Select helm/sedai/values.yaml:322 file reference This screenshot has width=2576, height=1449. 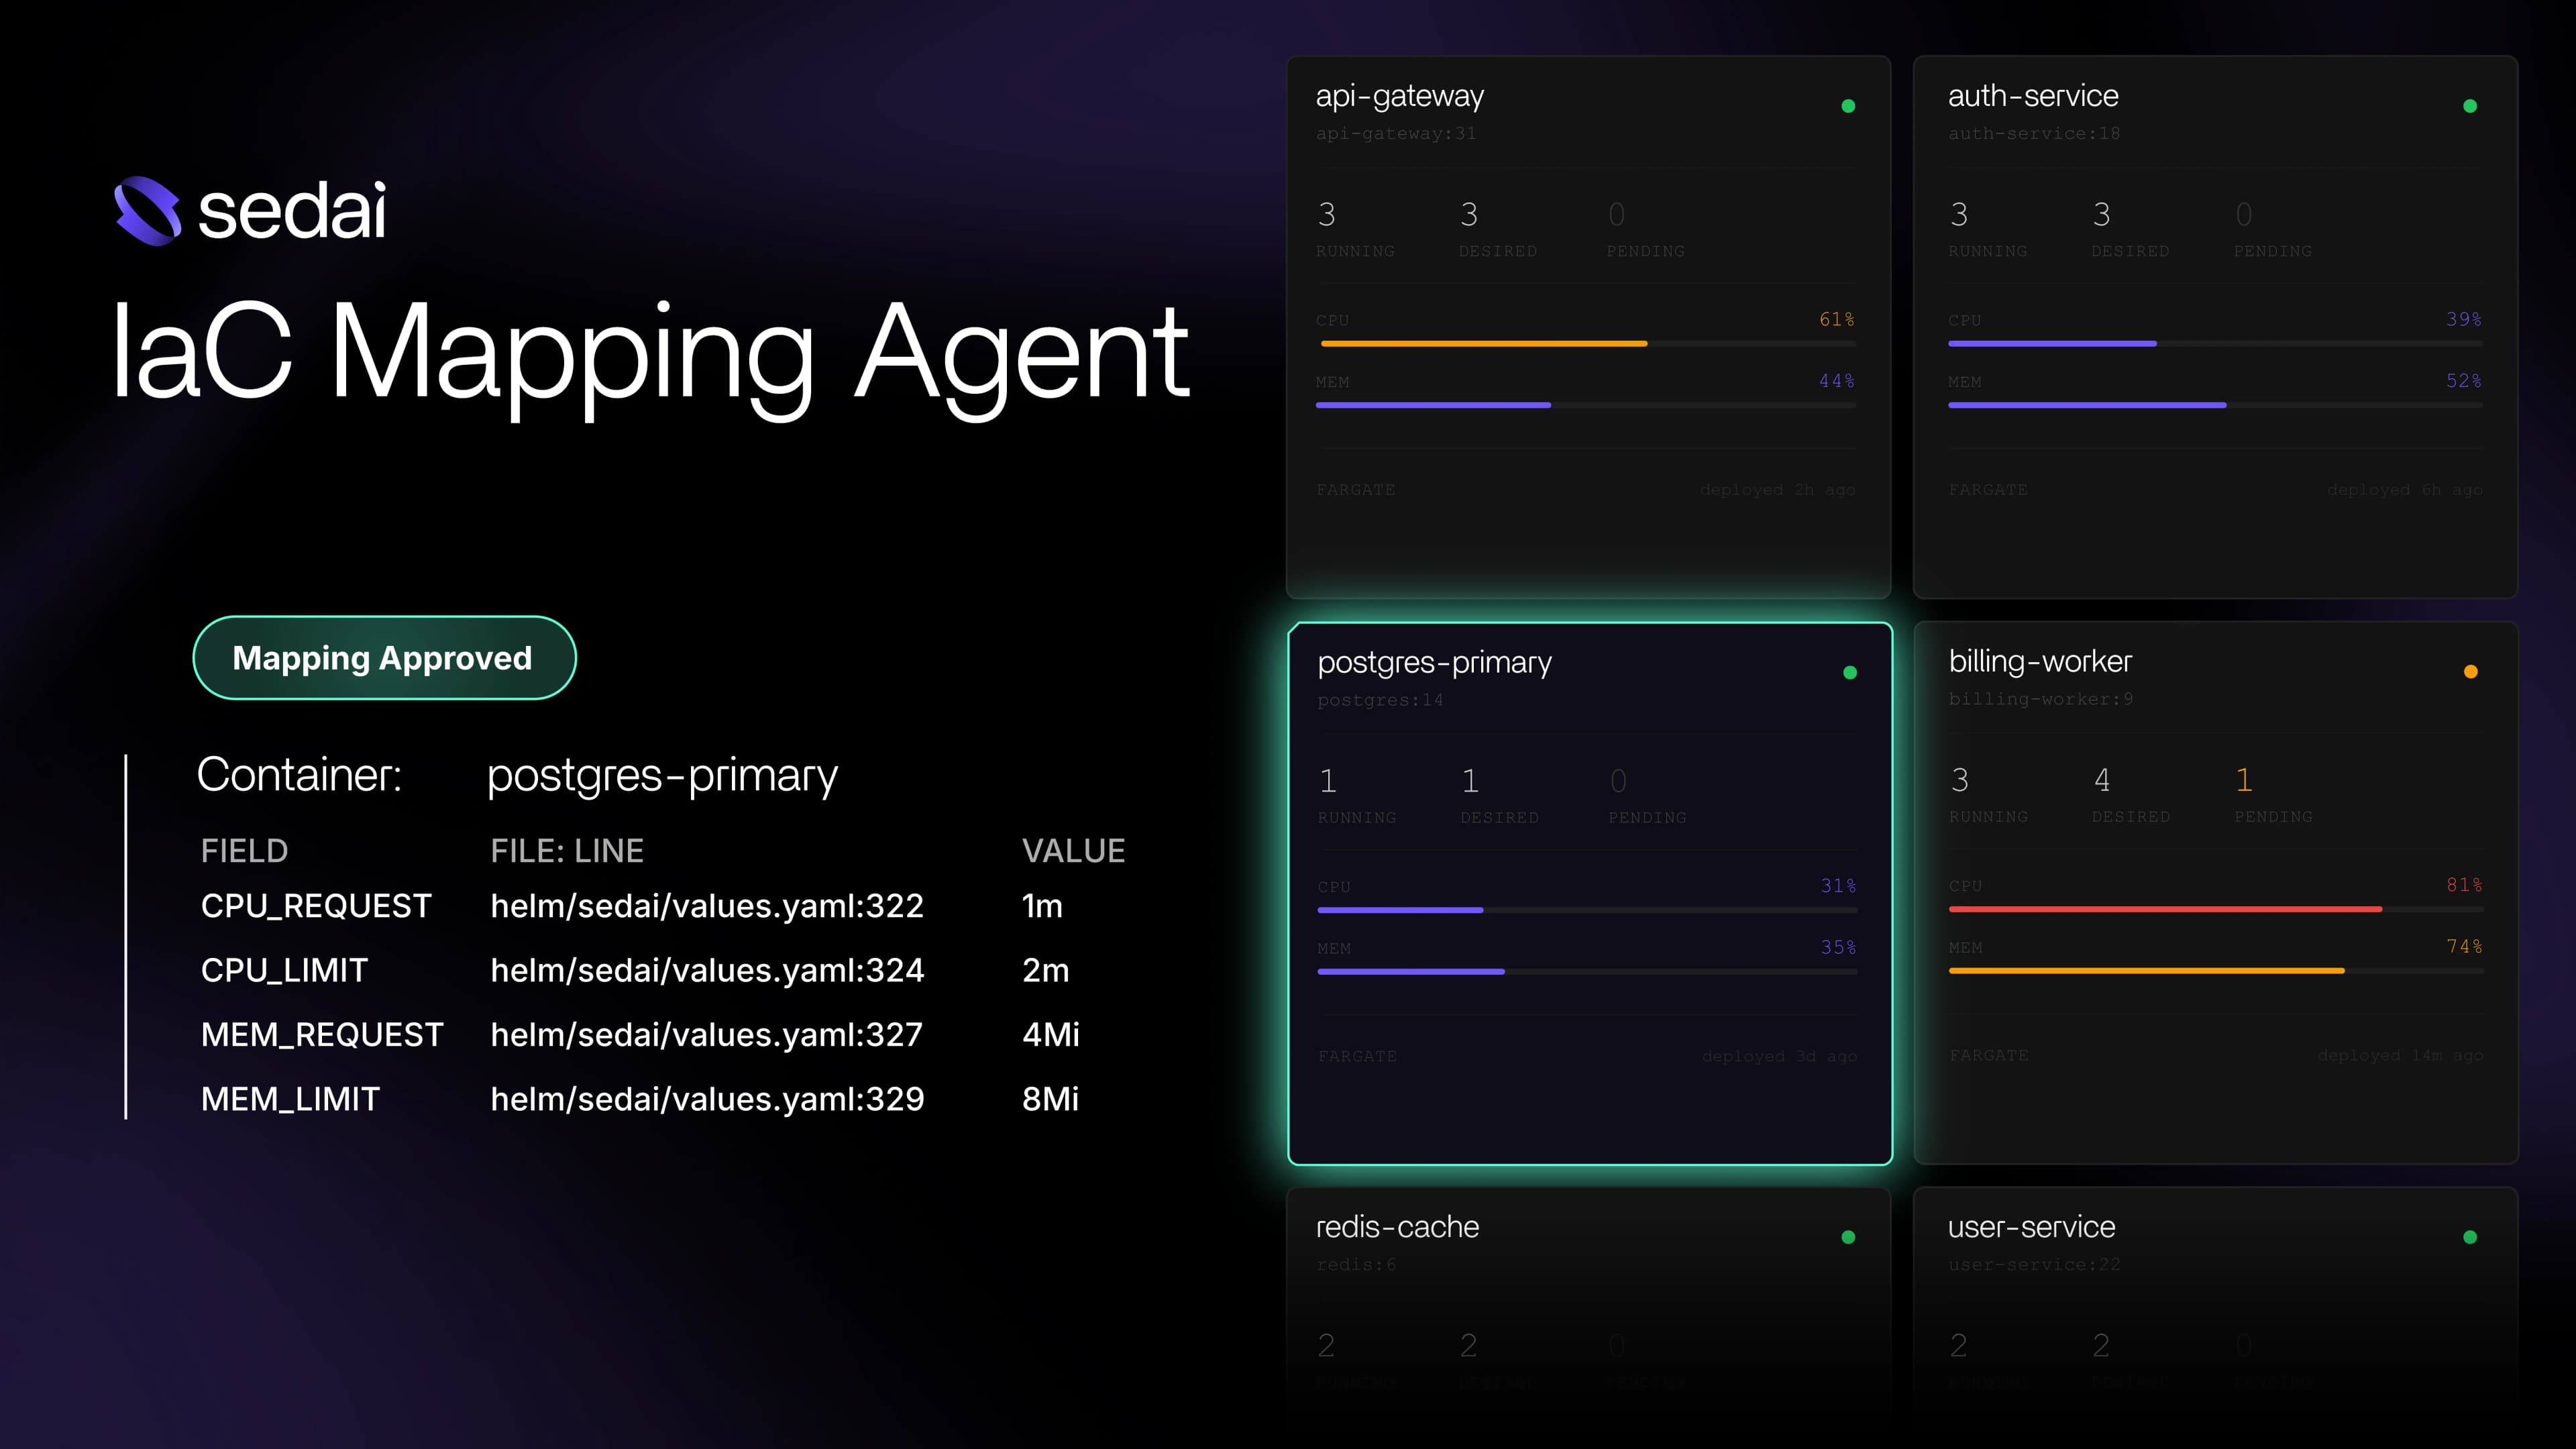pos(707,906)
